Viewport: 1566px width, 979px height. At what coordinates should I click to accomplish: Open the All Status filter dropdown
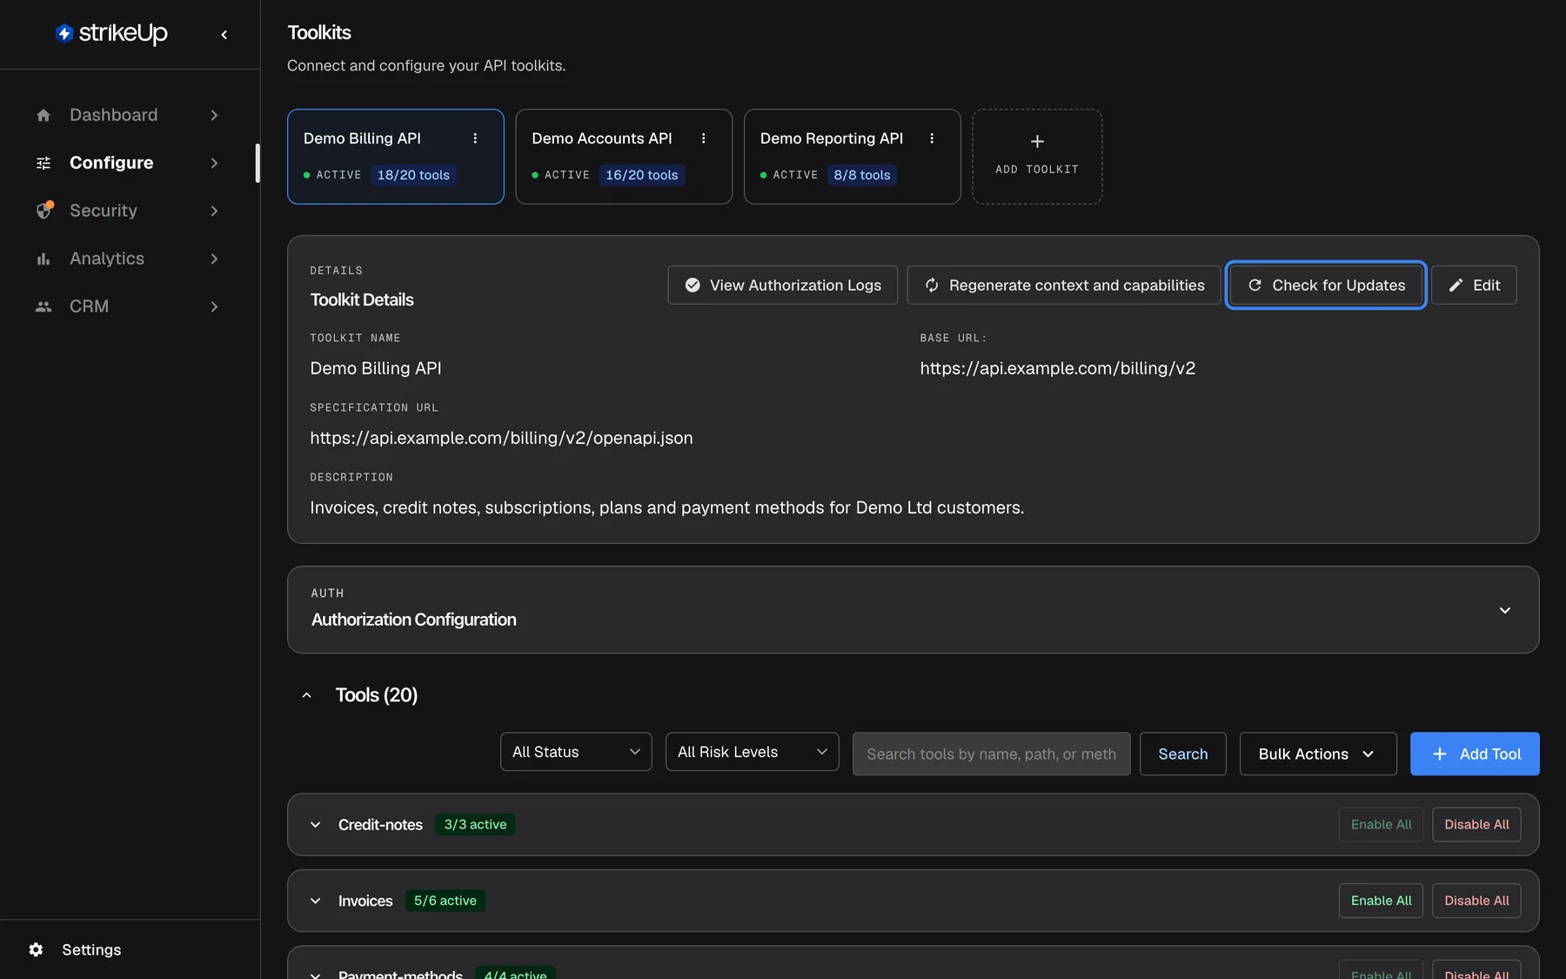tap(576, 752)
